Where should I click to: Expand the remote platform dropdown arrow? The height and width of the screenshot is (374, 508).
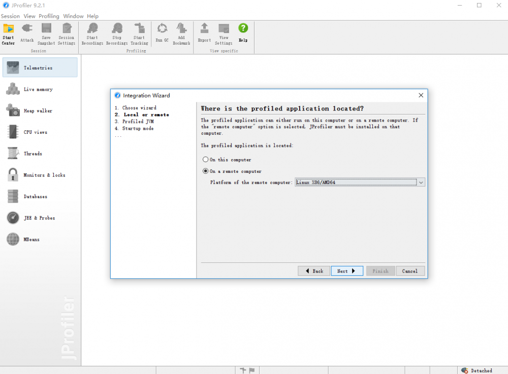421,182
